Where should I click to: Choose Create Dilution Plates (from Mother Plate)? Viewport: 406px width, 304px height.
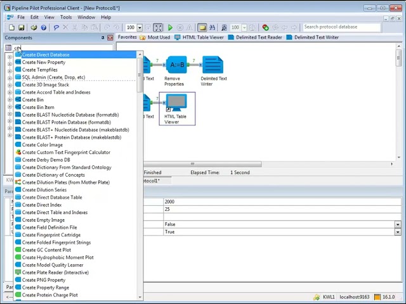pyautogui.click(x=75, y=182)
